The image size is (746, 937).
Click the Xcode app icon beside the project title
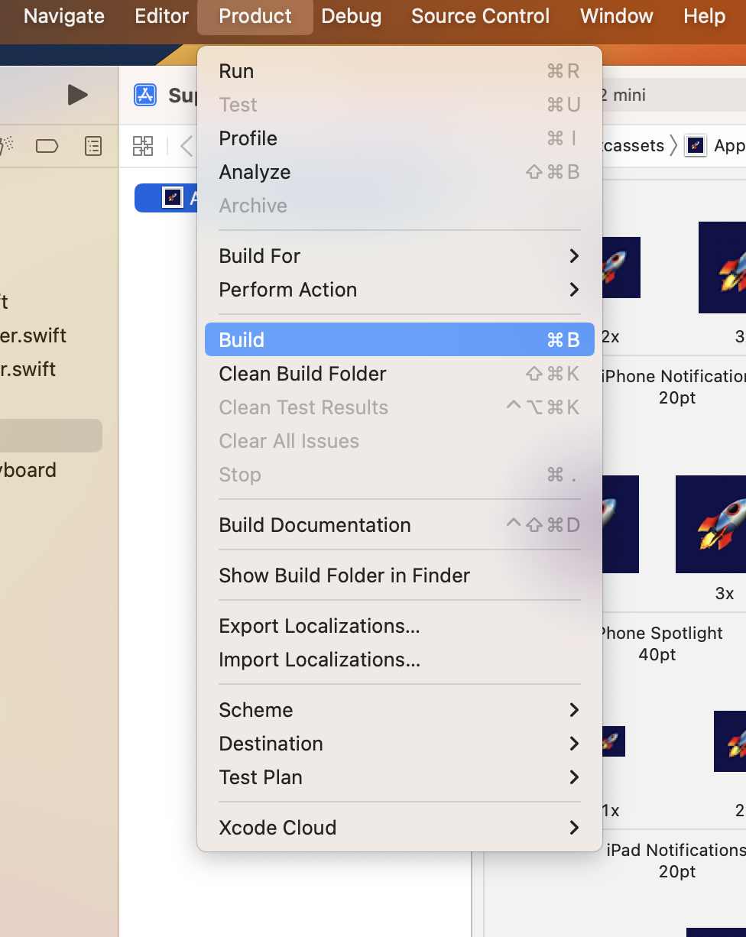coord(145,95)
